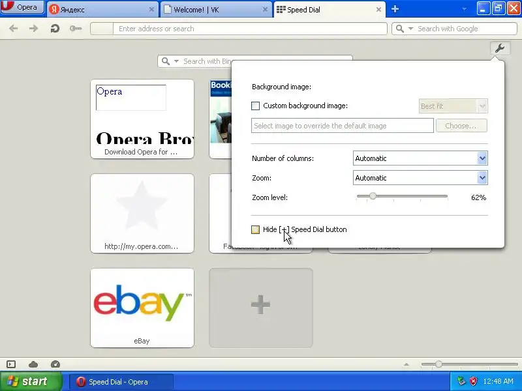The width and height of the screenshot is (522, 391).
Task: Adjust the Zoom level slider handle
Action: point(373,196)
